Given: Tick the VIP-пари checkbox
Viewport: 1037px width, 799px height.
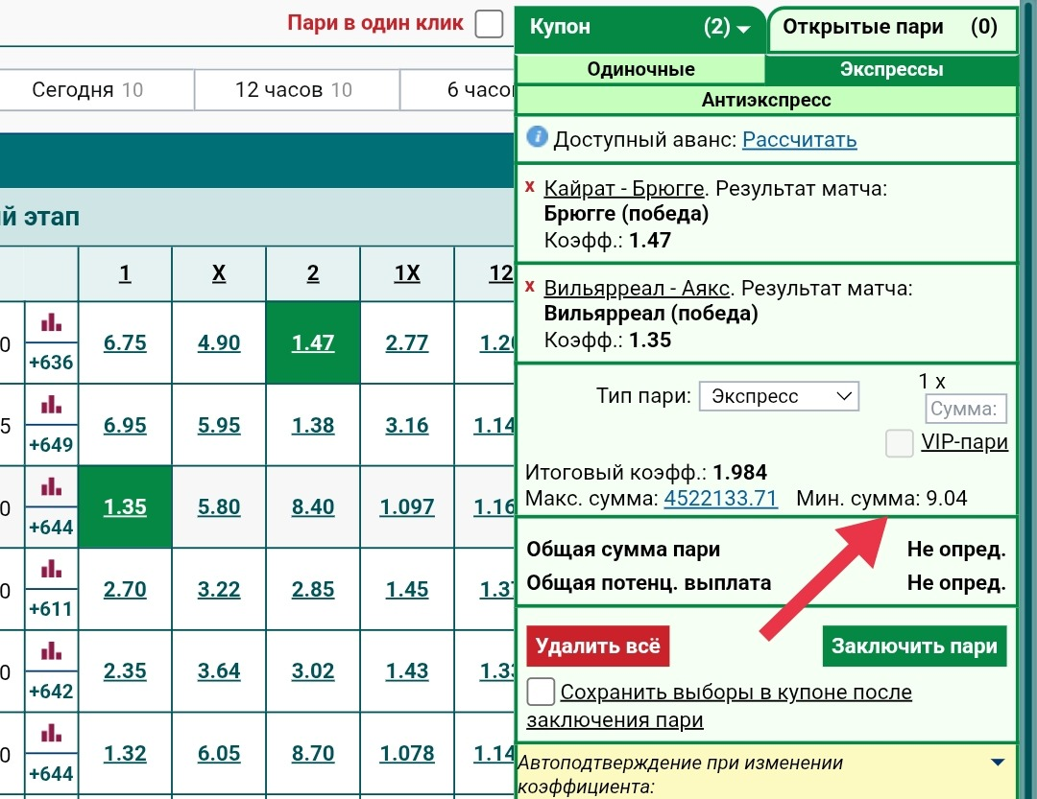Looking at the screenshot, I should point(900,442).
